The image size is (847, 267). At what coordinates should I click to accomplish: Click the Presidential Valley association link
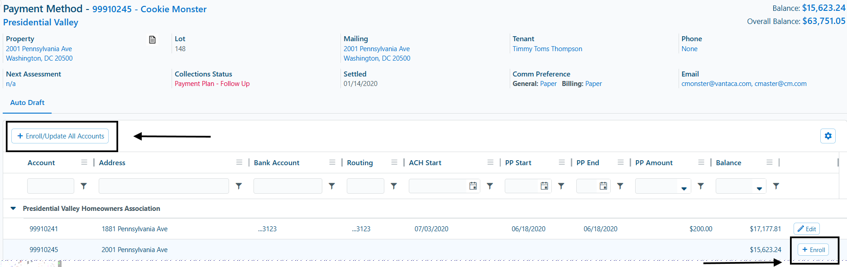[x=41, y=22]
